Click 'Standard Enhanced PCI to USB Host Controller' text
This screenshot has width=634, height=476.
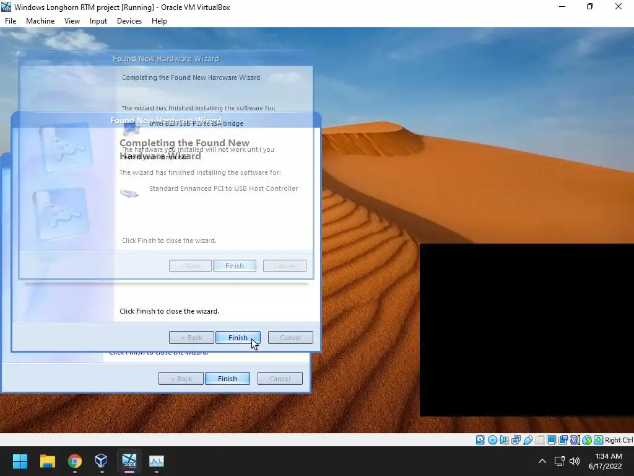coord(224,188)
